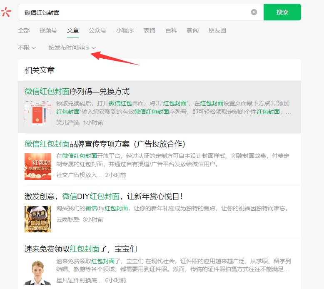Click the 相关文章 section heading
The height and width of the screenshot is (289, 324).
[40, 70]
